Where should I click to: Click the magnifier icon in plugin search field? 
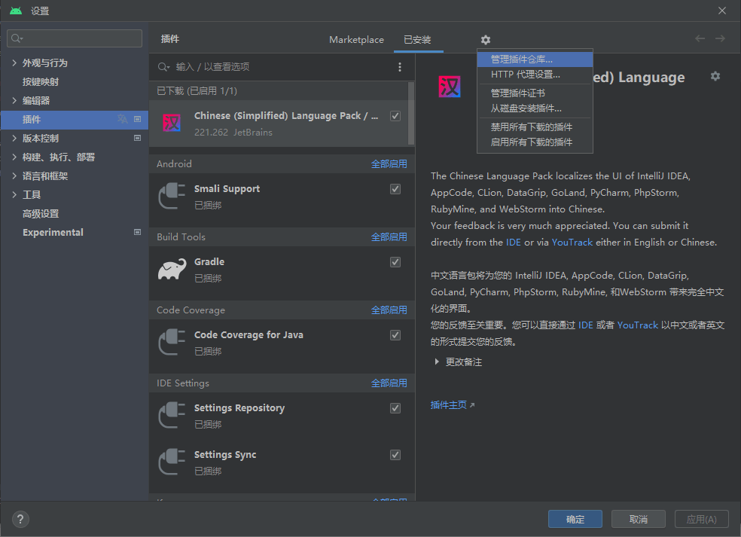(x=163, y=67)
